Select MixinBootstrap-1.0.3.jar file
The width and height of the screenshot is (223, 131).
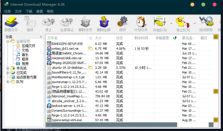(130, 77)
